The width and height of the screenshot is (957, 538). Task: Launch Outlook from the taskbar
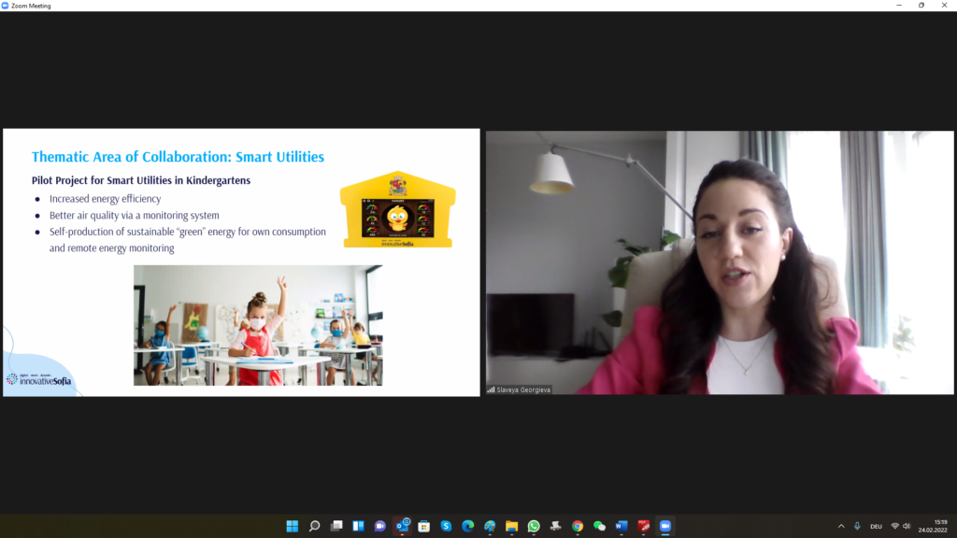tap(402, 526)
